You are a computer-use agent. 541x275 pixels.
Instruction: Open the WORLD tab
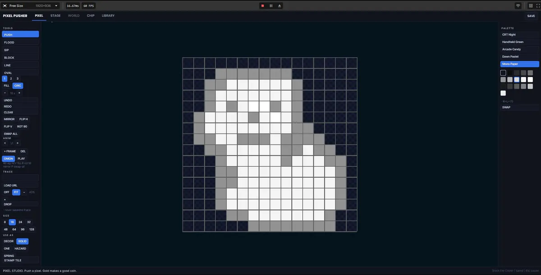tap(73, 16)
